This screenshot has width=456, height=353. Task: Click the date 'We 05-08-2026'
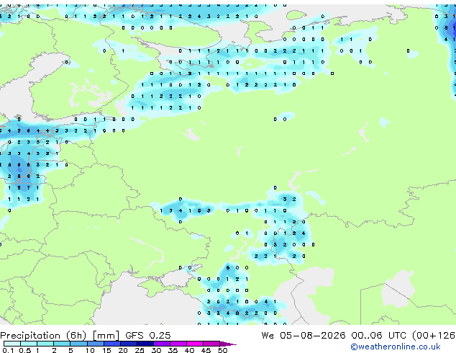(x=304, y=336)
